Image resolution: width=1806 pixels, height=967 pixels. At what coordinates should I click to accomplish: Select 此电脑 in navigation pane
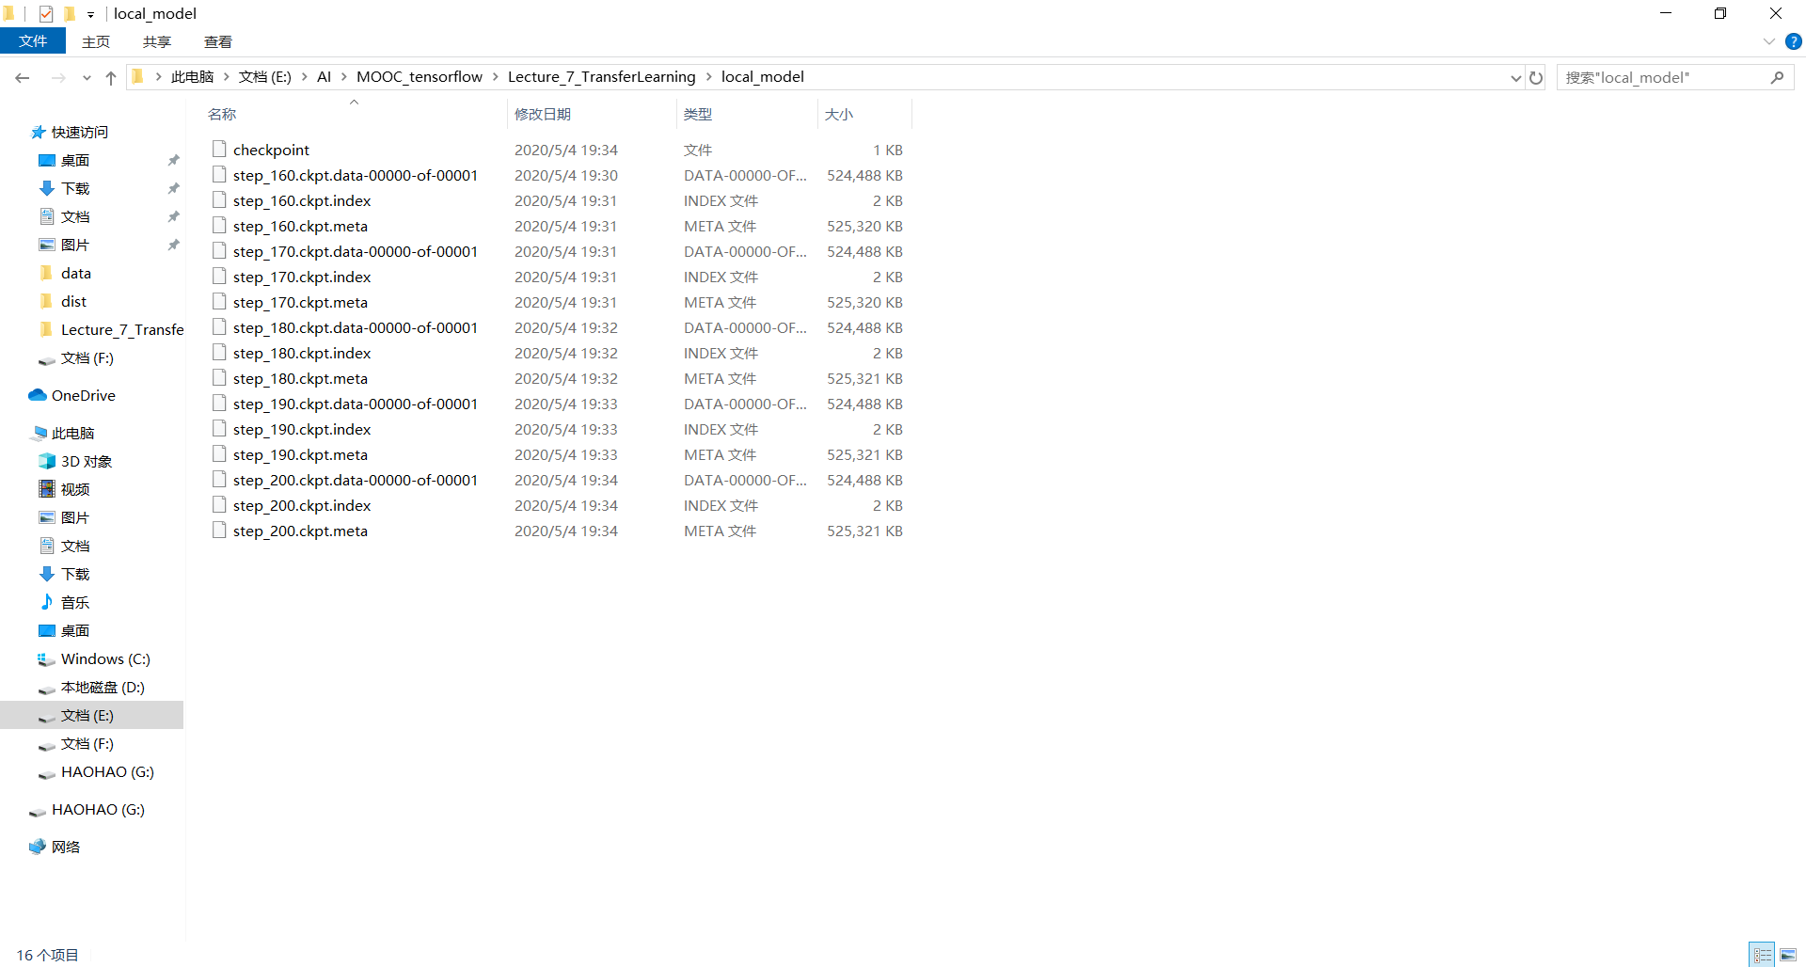click(72, 433)
